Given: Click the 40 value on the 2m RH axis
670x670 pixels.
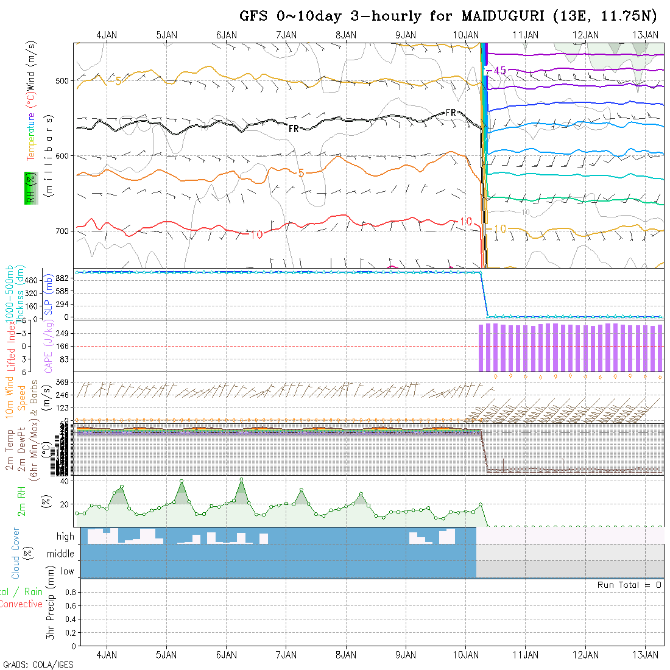Looking at the screenshot, I should [x=64, y=481].
